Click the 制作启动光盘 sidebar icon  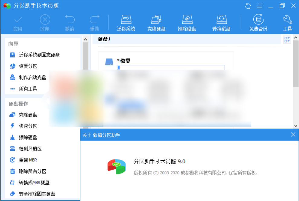pos(12,77)
